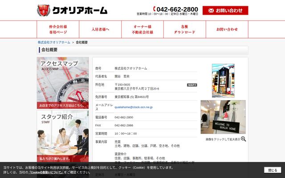Close the cookie notice with 閉じる
Image resolution: width=285 pixels, height=178 pixels.
coord(273,170)
